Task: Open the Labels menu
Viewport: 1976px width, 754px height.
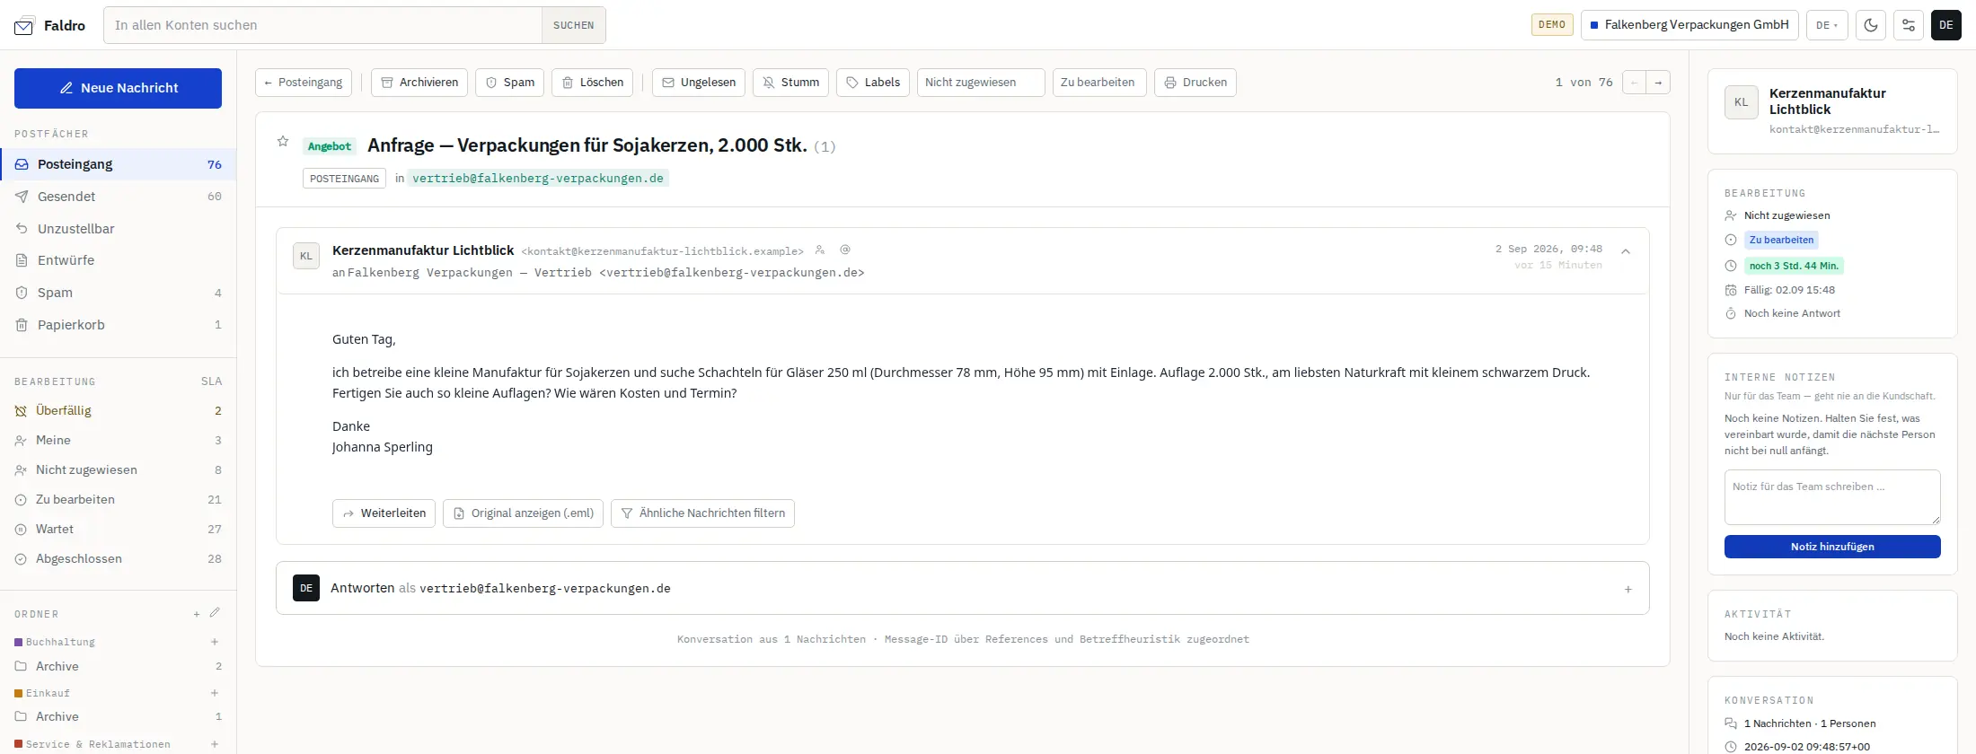Action: (873, 83)
